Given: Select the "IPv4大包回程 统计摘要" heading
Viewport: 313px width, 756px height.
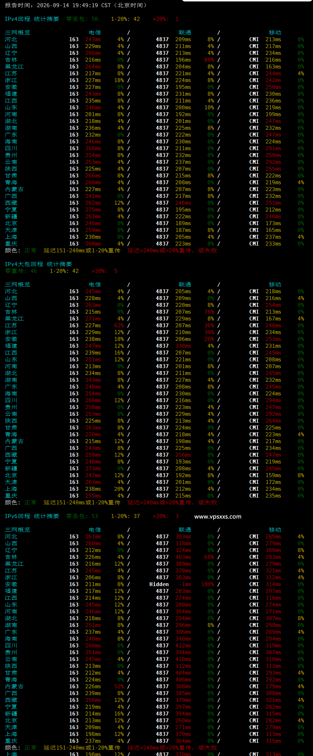Looking at the screenshot, I should 38,264.
